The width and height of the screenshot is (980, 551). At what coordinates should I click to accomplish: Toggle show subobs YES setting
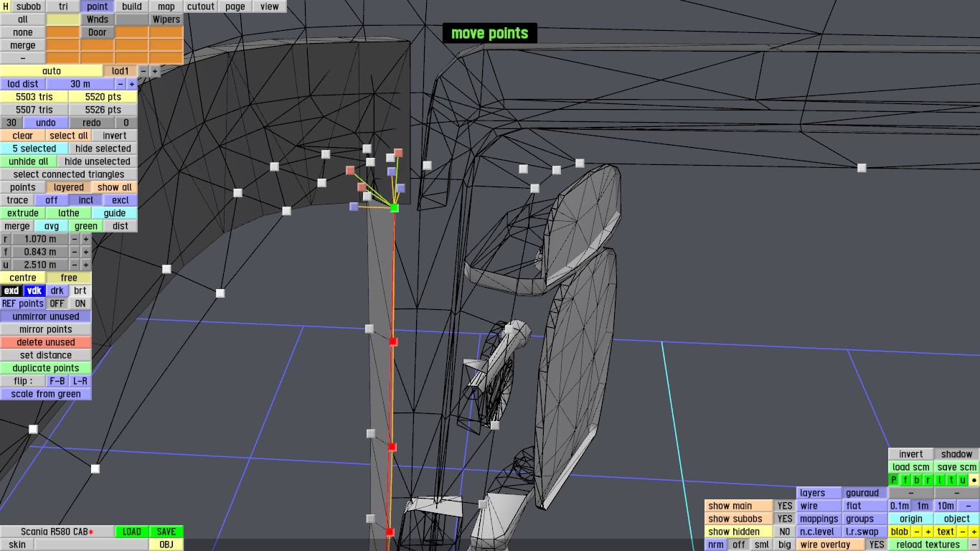785,519
